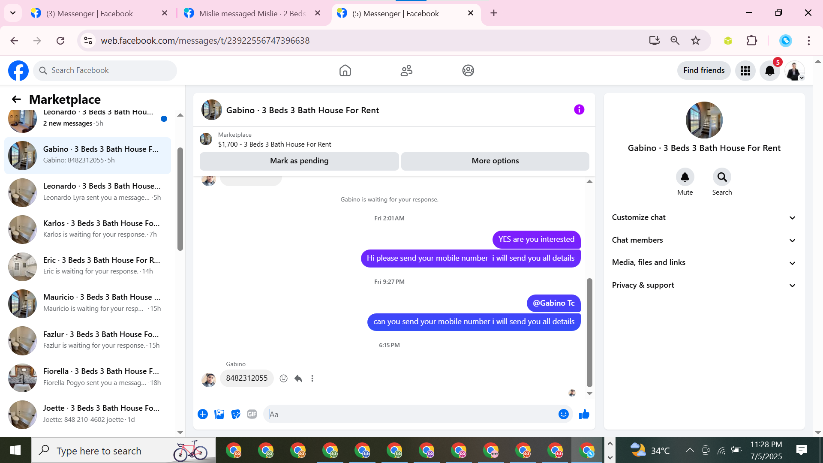823x463 pixels.
Task: Switch to Mislie messaged Mislie browser tab
Action: [x=252, y=13]
